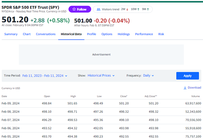Click volume 70,556,500 for Feb 07
Screen dimensions: 203x140
[193, 120]
